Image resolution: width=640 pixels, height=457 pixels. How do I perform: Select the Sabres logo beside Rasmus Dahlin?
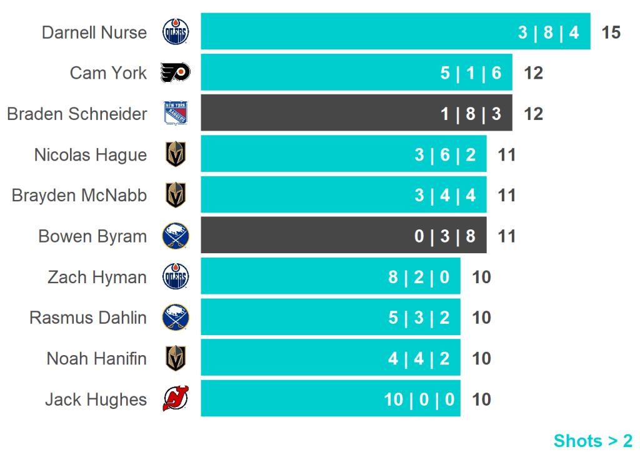pyautogui.click(x=176, y=318)
